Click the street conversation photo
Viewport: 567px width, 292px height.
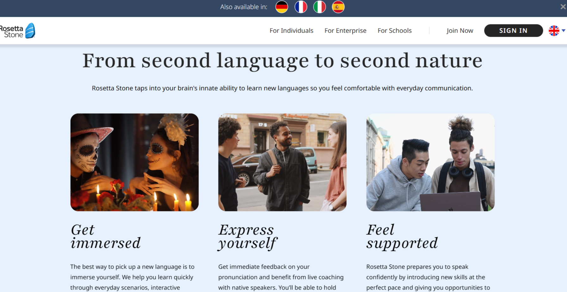click(x=282, y=162)
